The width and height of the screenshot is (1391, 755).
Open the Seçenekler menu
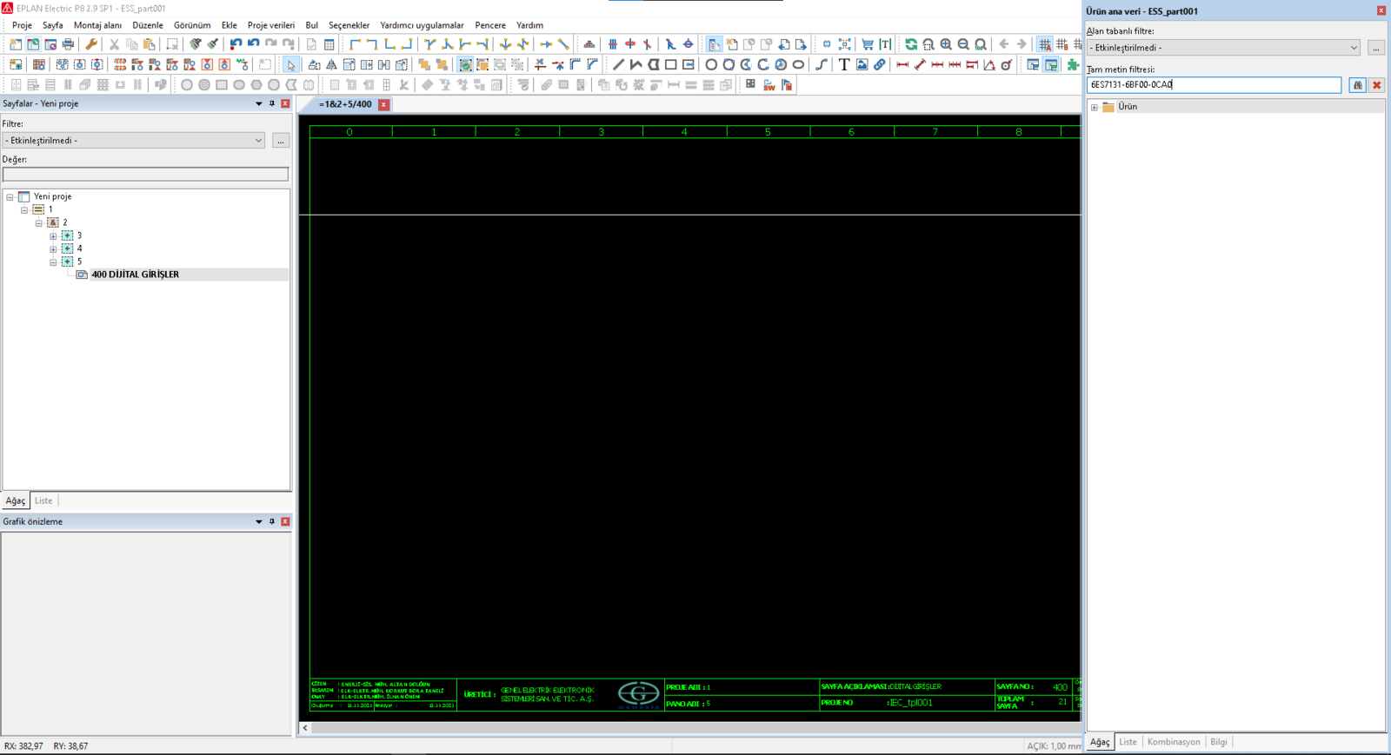pos(349,25)
